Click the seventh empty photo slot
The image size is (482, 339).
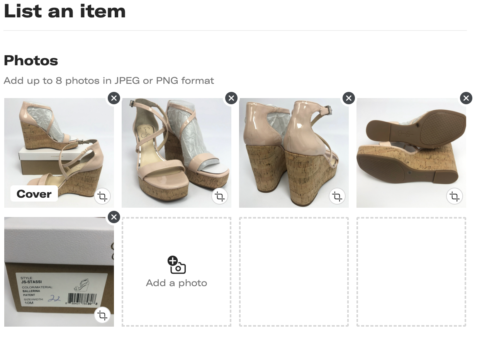tap(294, 272)
